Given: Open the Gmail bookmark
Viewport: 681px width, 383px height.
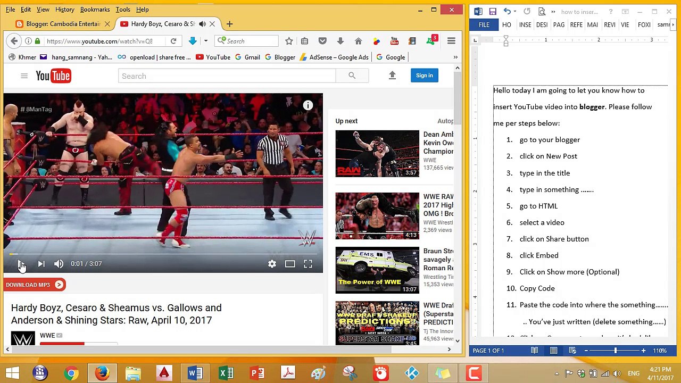Looking at the screenshot, I should click(x=247, y=57).
